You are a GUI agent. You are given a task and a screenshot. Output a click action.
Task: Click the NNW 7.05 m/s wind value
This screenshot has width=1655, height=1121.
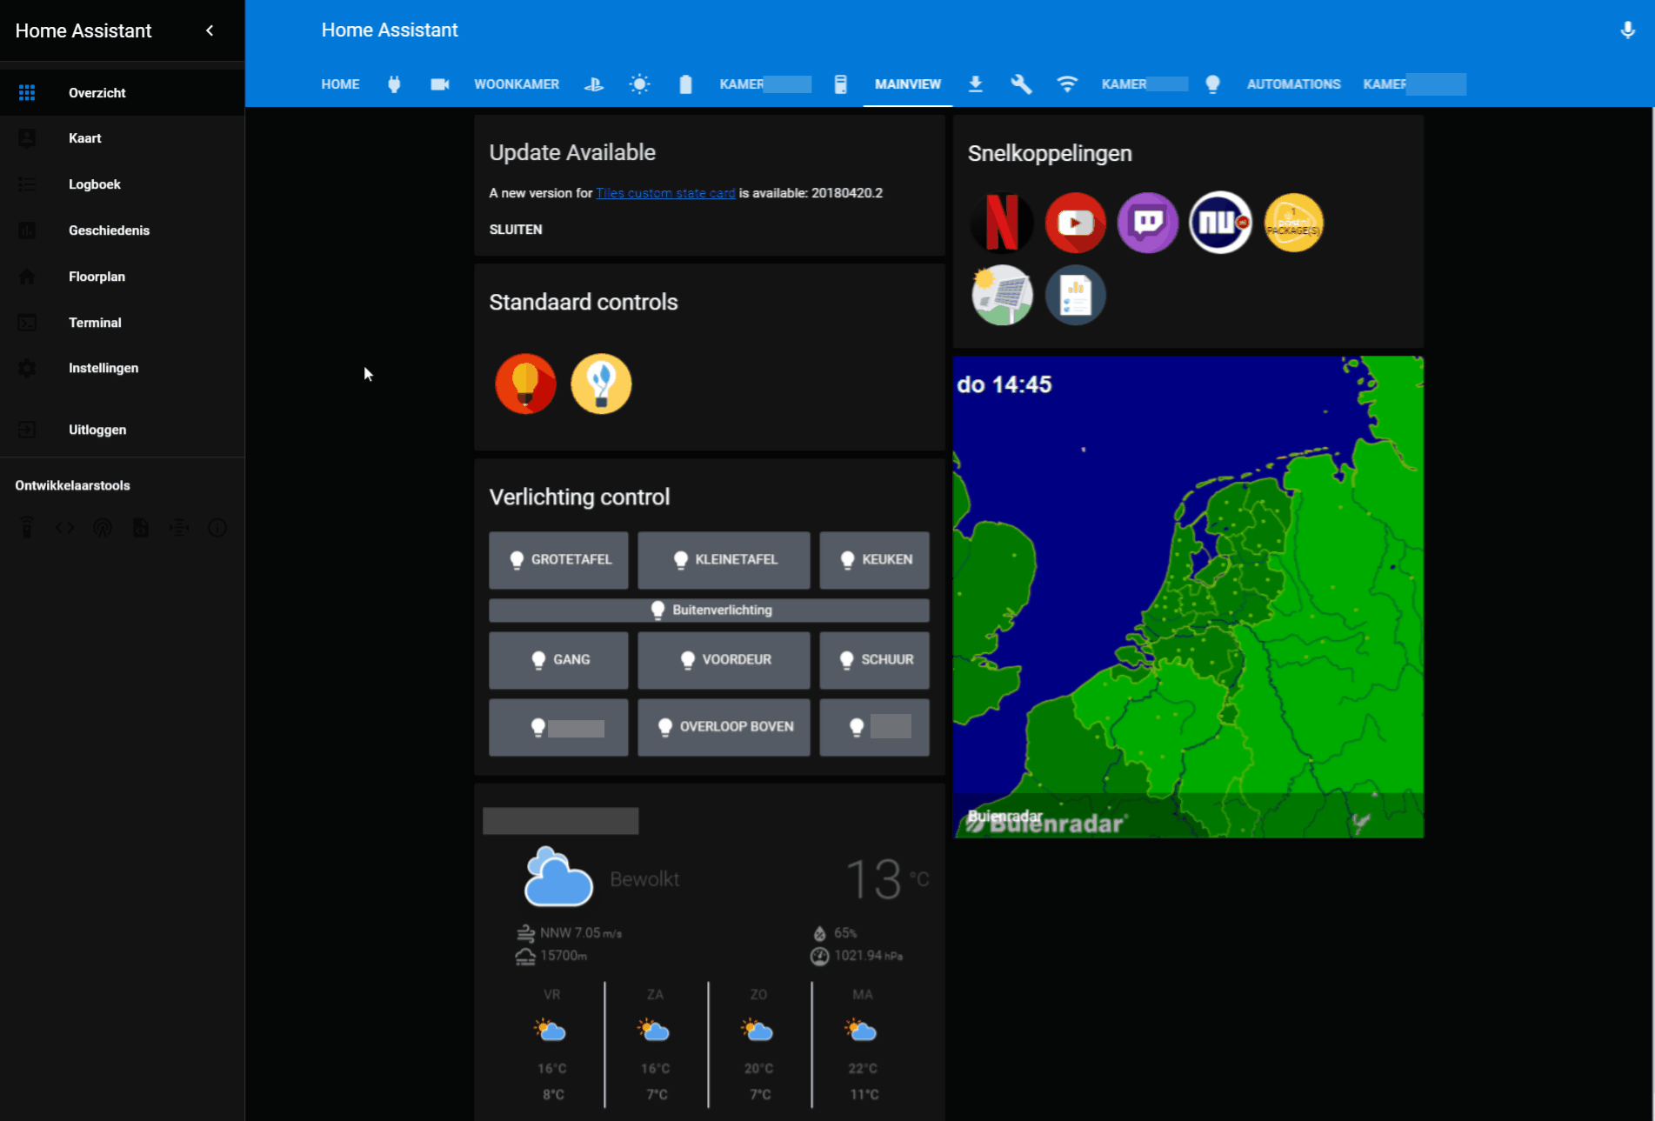(580, 933)
